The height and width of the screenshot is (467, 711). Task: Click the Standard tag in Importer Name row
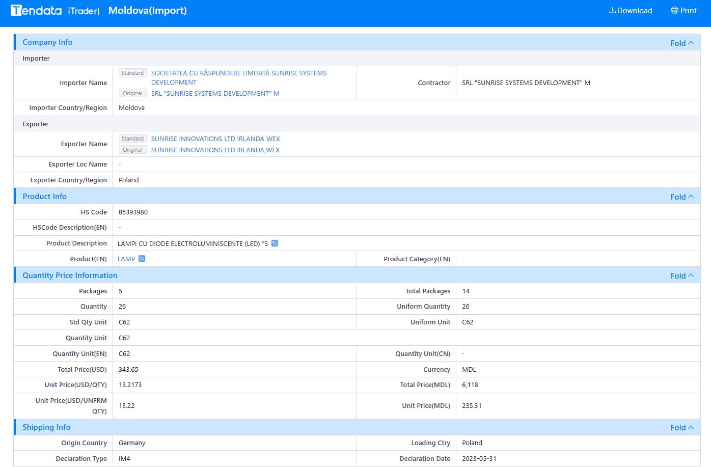(x=132, y=73)
